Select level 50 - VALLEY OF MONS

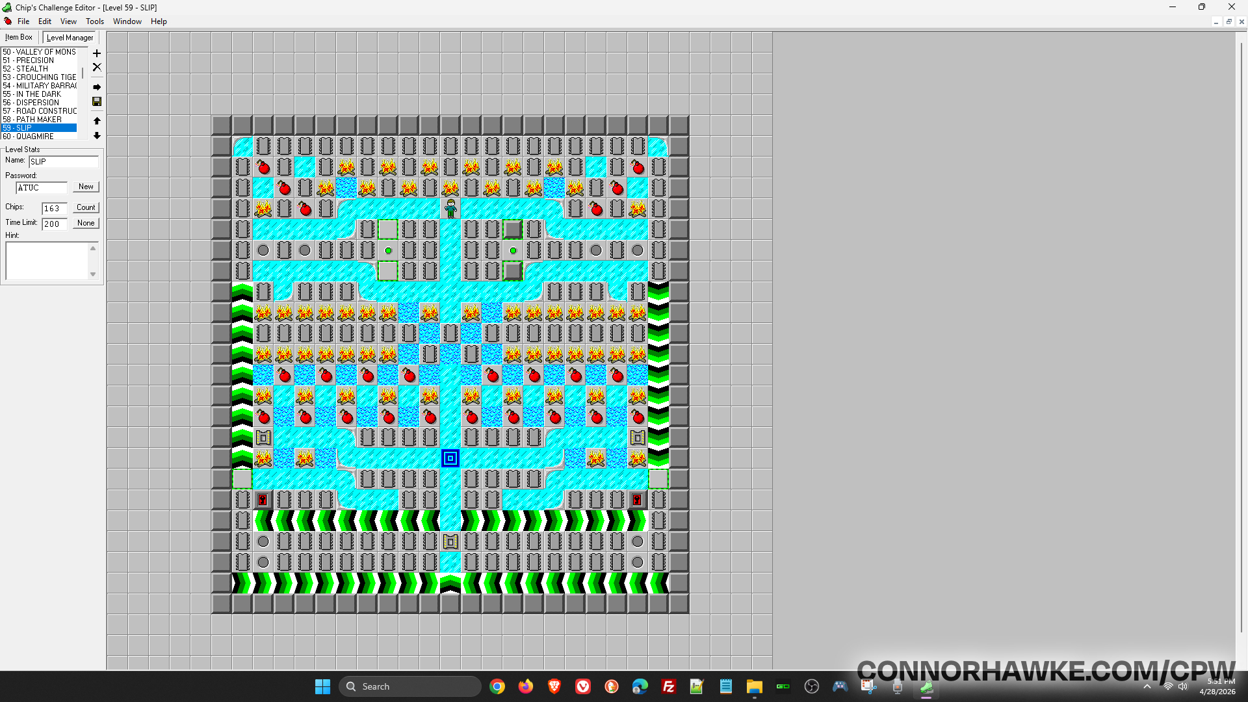click(40, 52)
